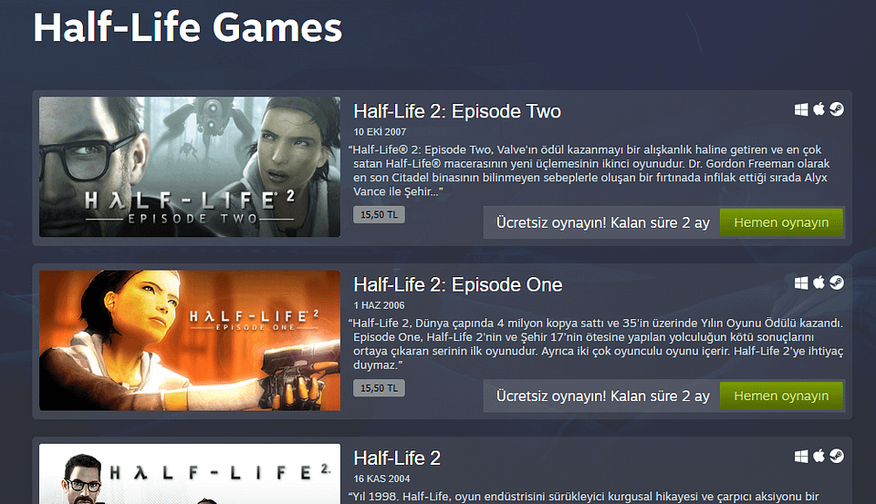Click Apple icon on Half-Life 2 row
The height and width of the screenshot is (504, 876).
click(819, 456)
